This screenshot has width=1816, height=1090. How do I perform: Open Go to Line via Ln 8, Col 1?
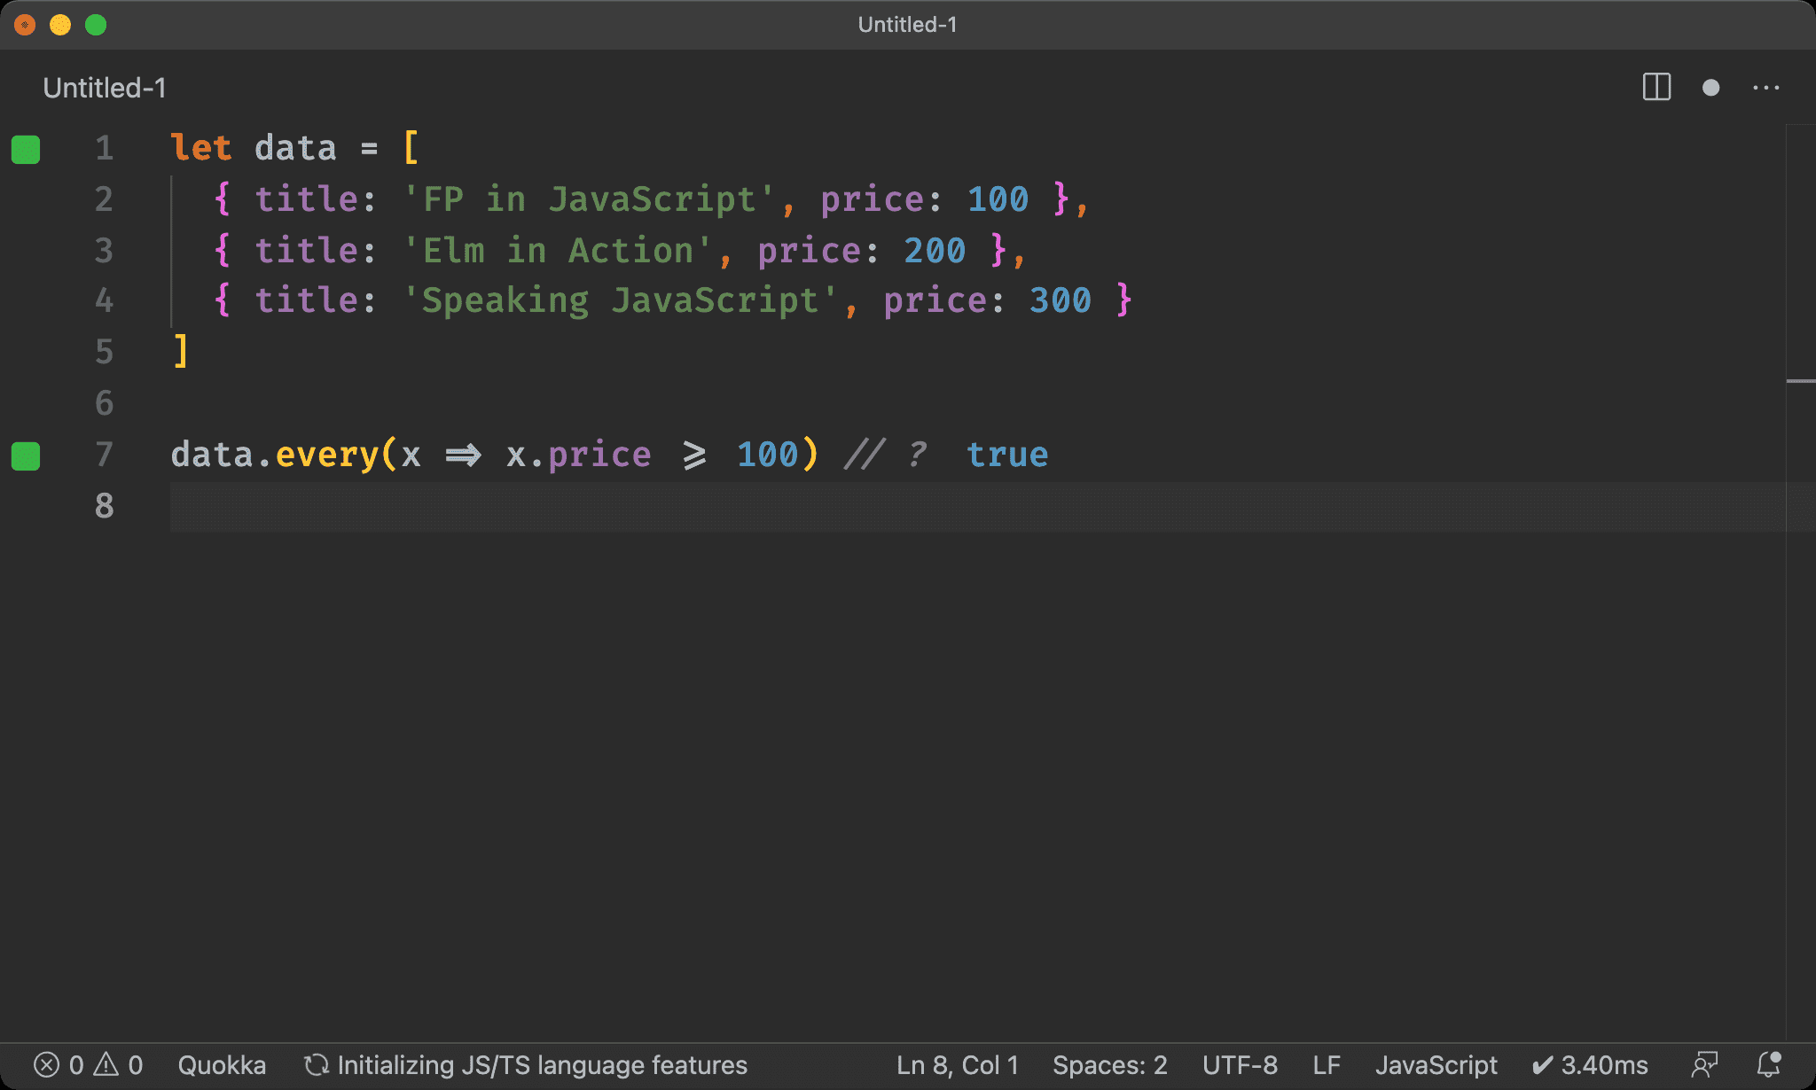958,1064
